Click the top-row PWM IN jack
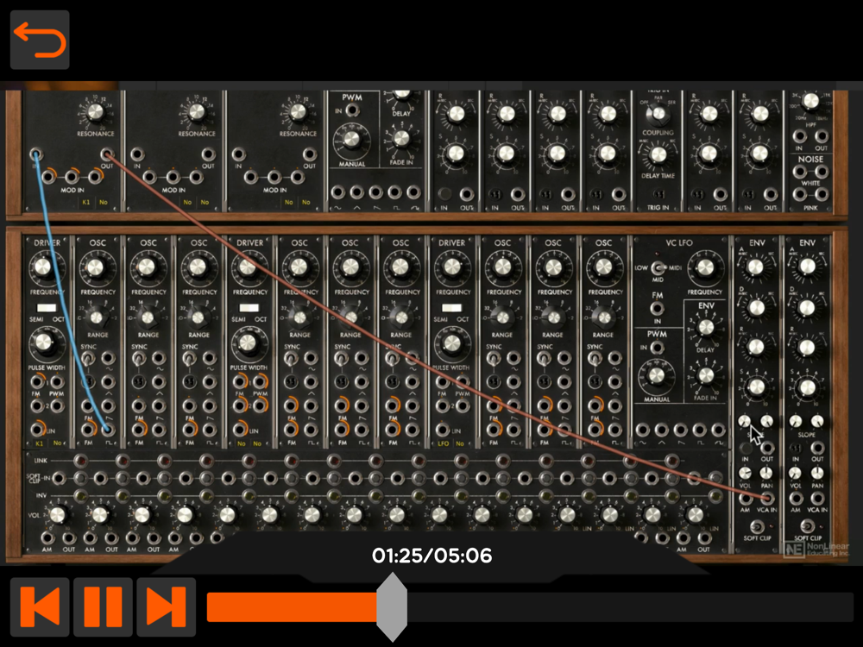 pos(352,111)
